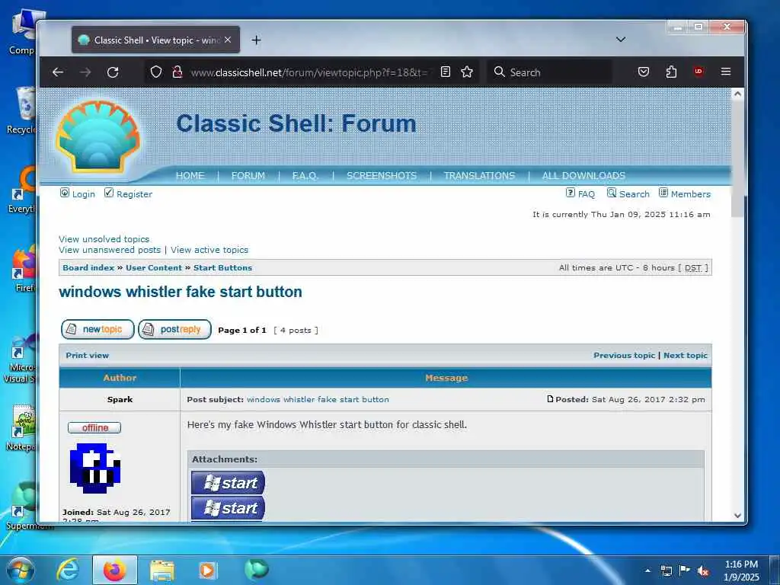Reload the page with the refresh icon
The width and height of the screenshot is (780, 585).
113,72
